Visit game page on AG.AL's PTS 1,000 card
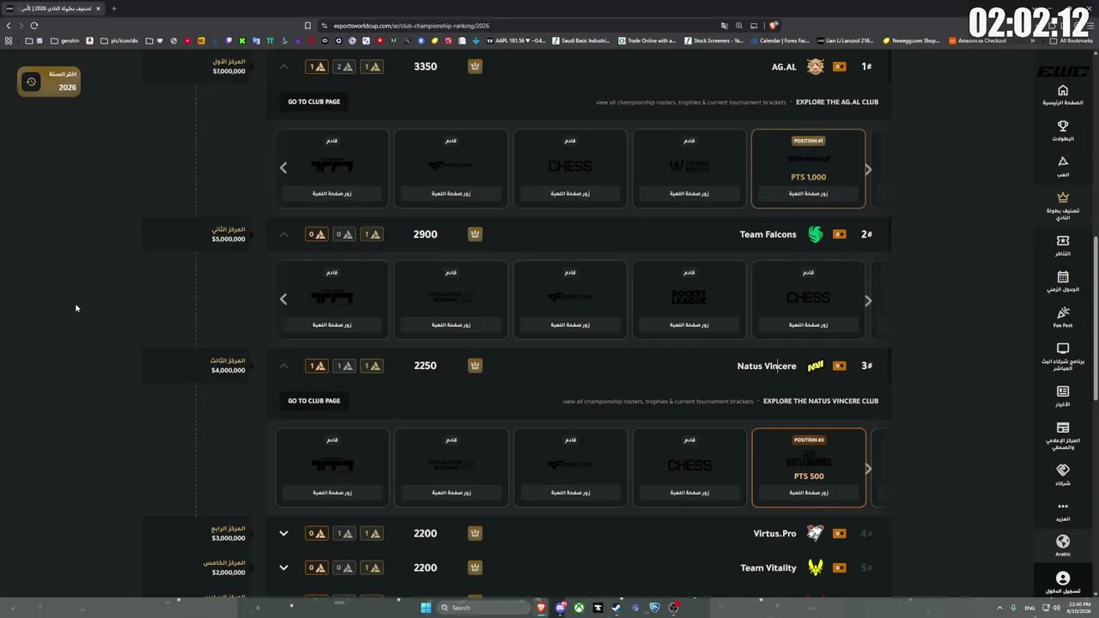 pos(808,194)
